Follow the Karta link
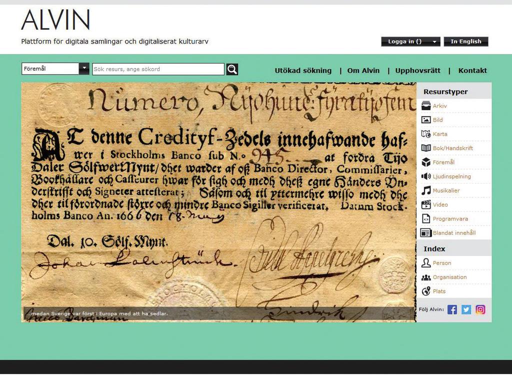This screenshot has height=375, width=512. (x=440, y=134)
